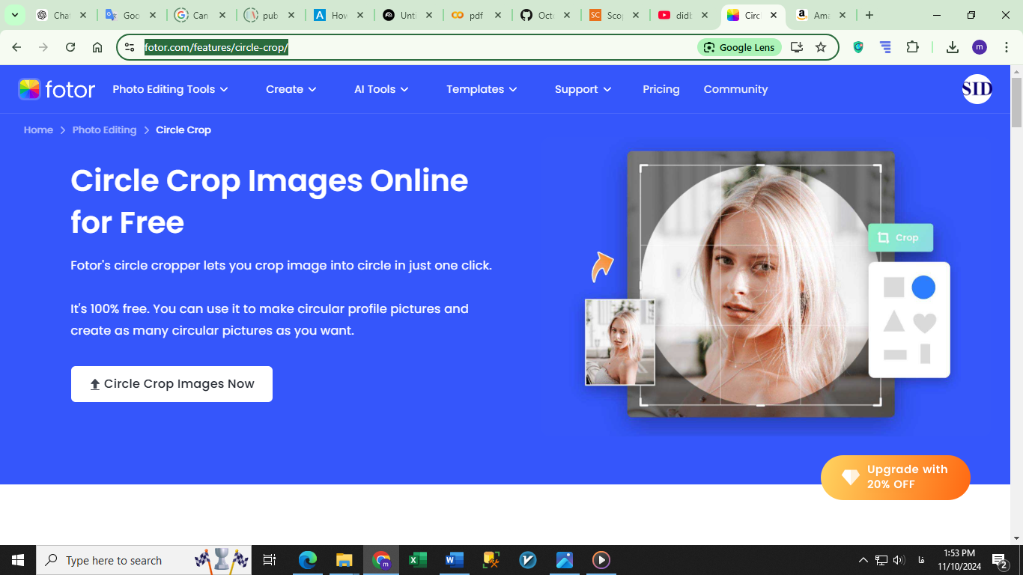Click the taskbar volume icon

point(899,560)
